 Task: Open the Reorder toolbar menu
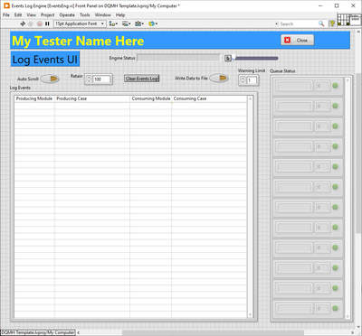pyautogui.click(x=153, y=23)
